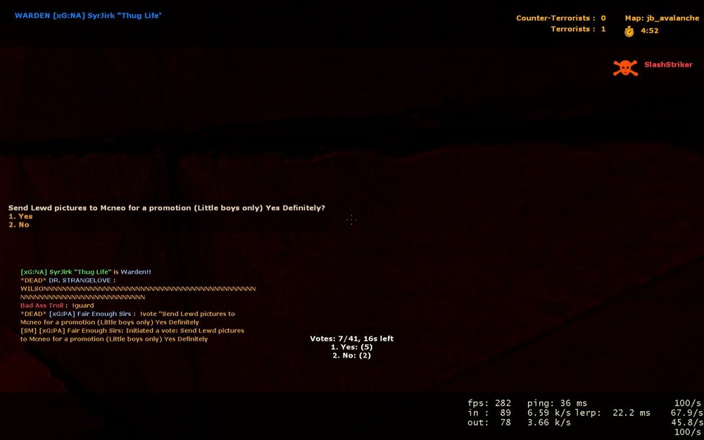This screenshot has width=704, height=440.
Task: Click the WARDEN SyrJirk header label
Action: pos(88,15)
